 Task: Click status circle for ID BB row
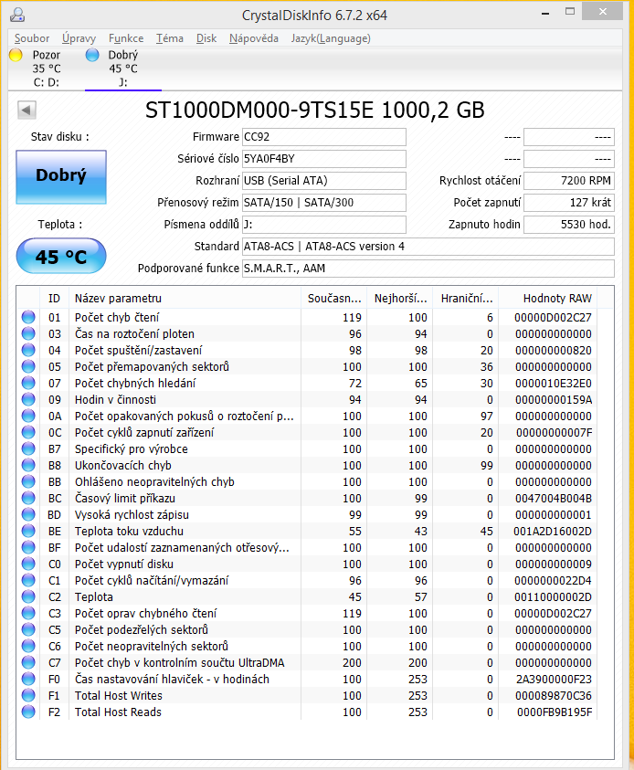click(x=28, y=481)
